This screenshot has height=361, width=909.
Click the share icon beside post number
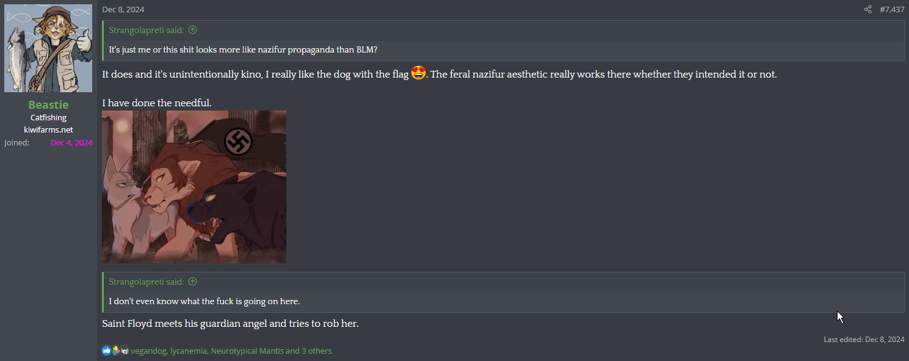[867, 9]
